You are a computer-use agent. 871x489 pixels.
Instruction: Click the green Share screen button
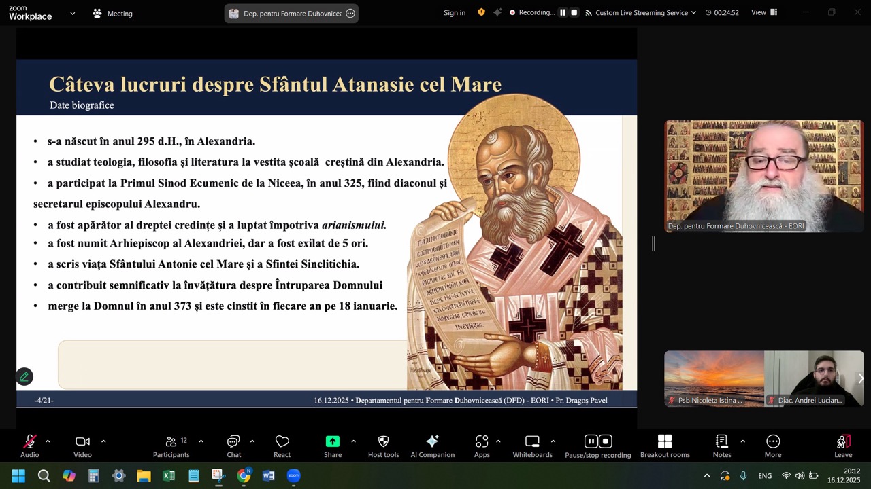point(332,442)
